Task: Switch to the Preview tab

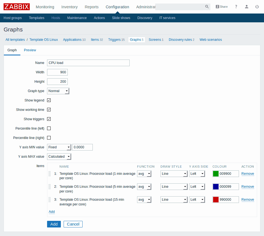Action: point(30,50)
